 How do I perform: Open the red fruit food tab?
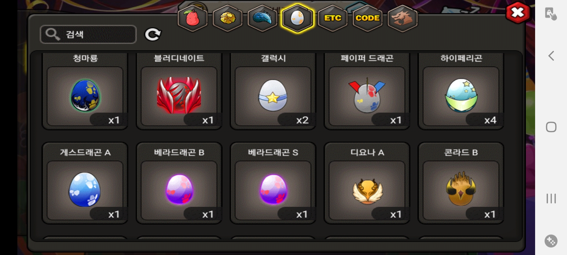point(192,18)
